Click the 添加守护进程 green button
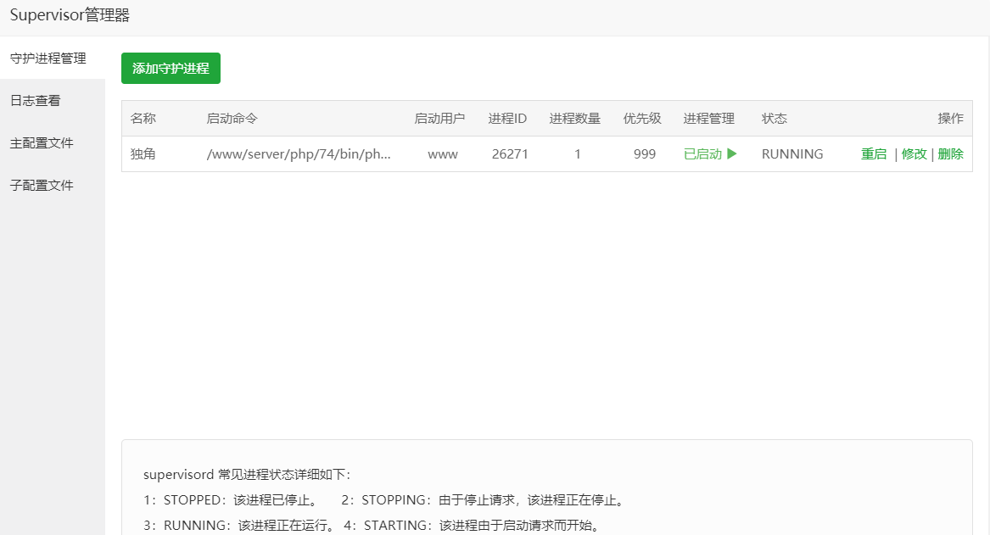Image resolution: width=990 pixels, height=535 pixels. pos(171,68)
